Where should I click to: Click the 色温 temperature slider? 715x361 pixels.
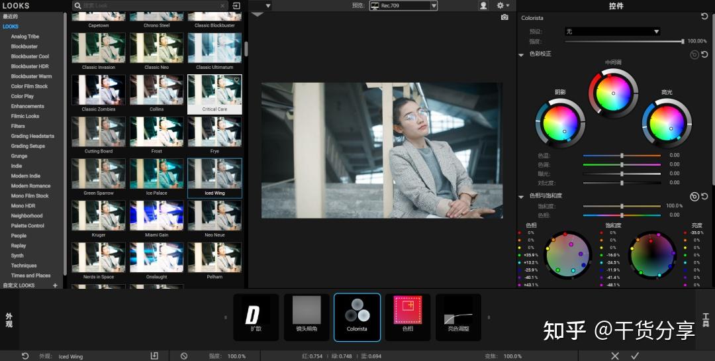pyautogui.click(x=622, y=156)
